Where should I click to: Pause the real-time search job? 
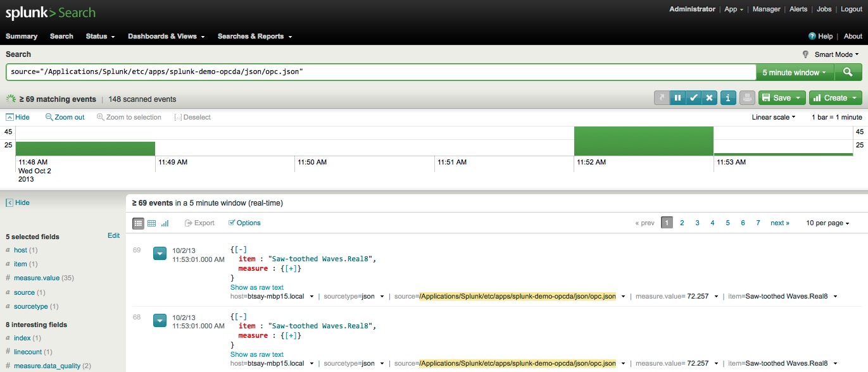677,98
